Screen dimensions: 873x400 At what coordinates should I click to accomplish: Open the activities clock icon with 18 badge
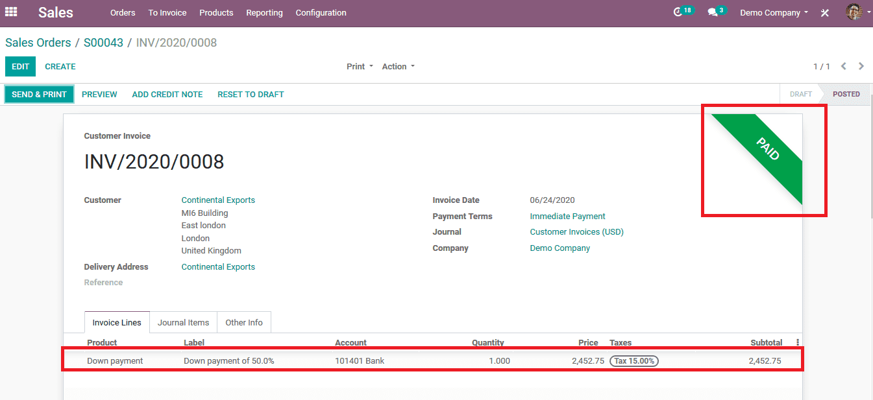[x=683, y=12]
